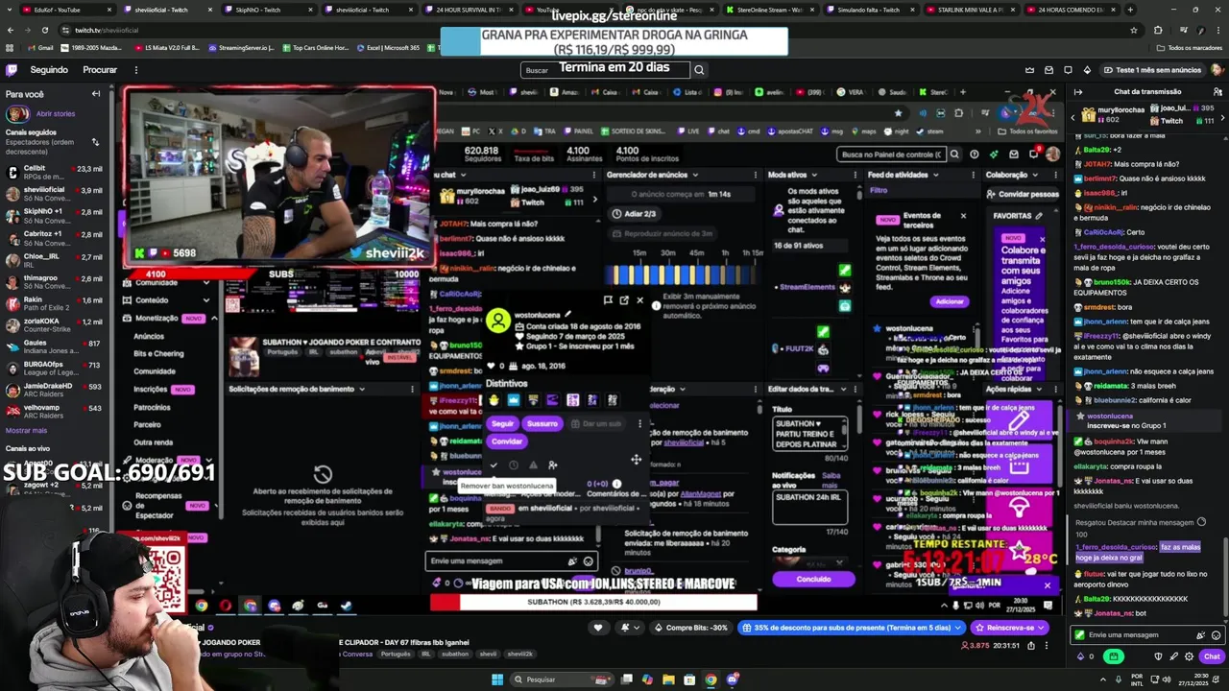Click the subathon stream tag
Screen dimensions: 1229x691
tap(456, 654)
